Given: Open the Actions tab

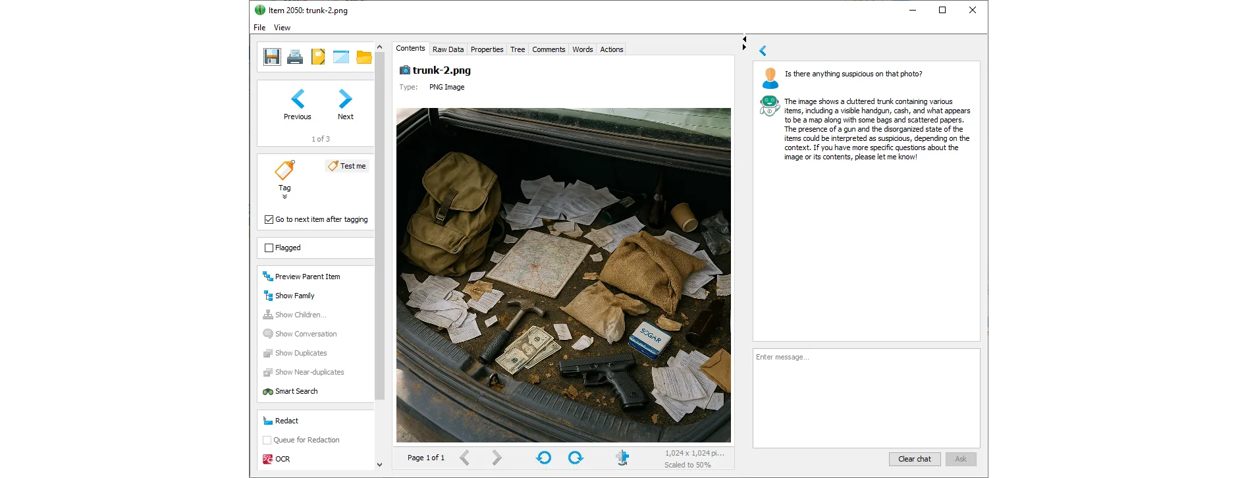Looking at the screenshot, I should [611, 49].
